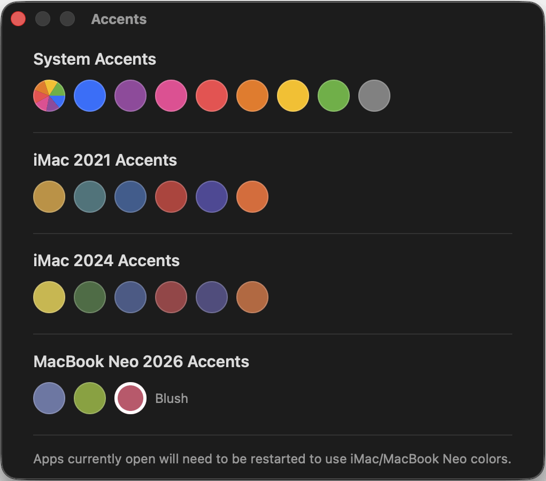Screen dimensions: 546x481
Task: Select the teal iMac 2021 accent
Action: [x=90, y=197]
